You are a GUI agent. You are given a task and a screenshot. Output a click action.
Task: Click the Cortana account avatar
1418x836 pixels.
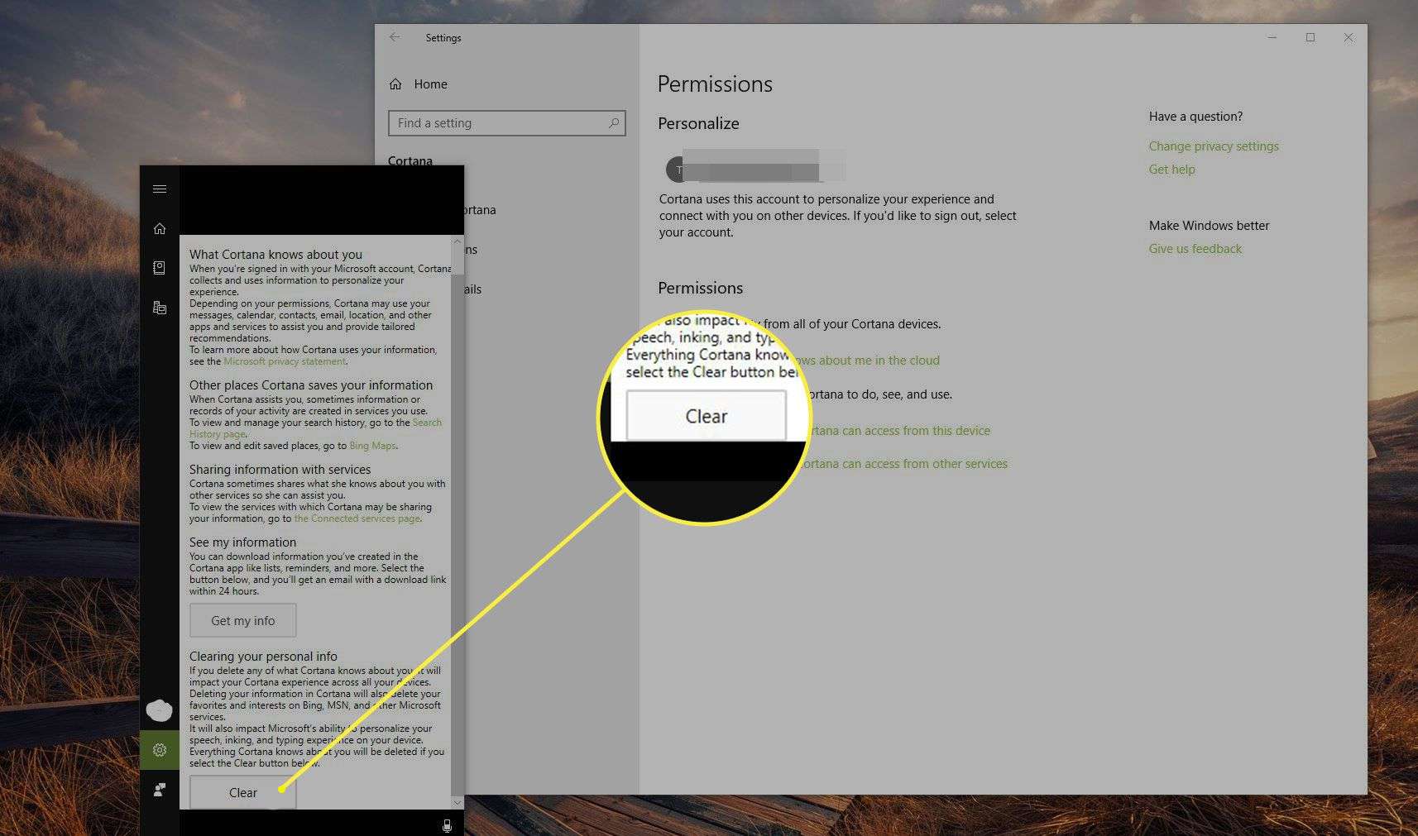159,709
